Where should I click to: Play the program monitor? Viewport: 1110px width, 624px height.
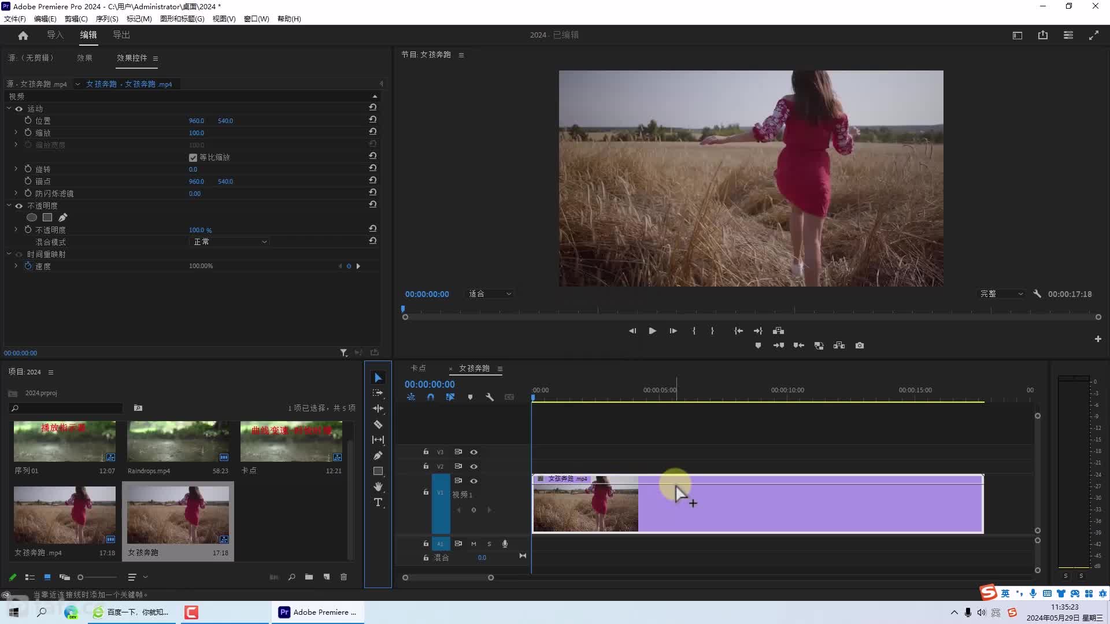[652, 330]
